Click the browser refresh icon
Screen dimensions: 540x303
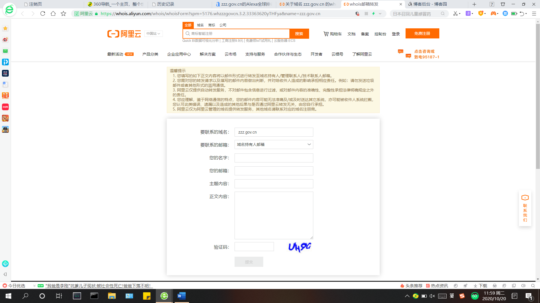point(43,13)
